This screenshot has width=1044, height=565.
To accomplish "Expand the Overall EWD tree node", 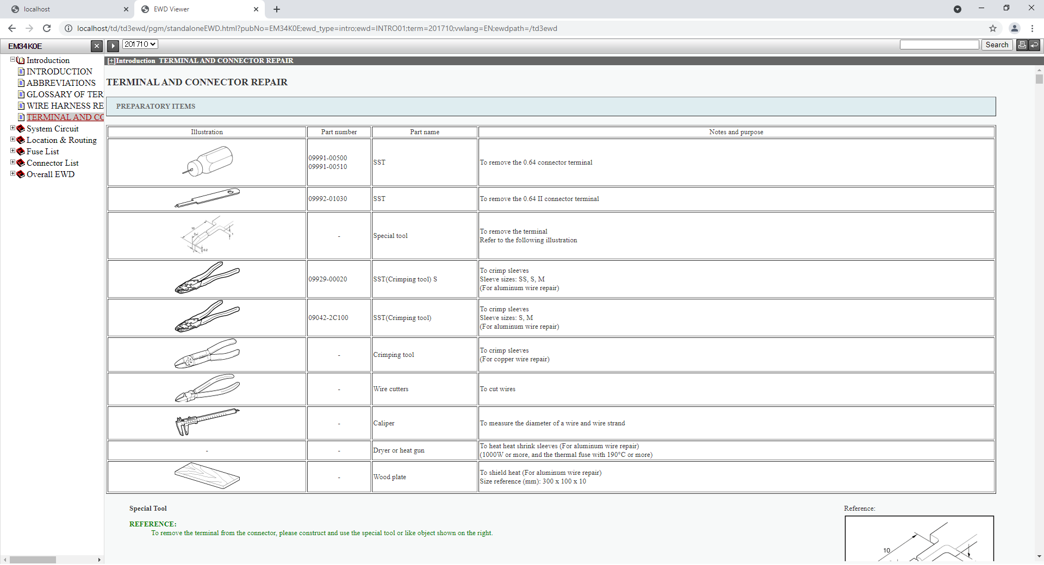I will click(13, 174).
